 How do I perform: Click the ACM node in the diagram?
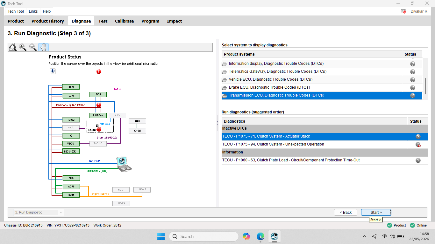tap(71, 186)
